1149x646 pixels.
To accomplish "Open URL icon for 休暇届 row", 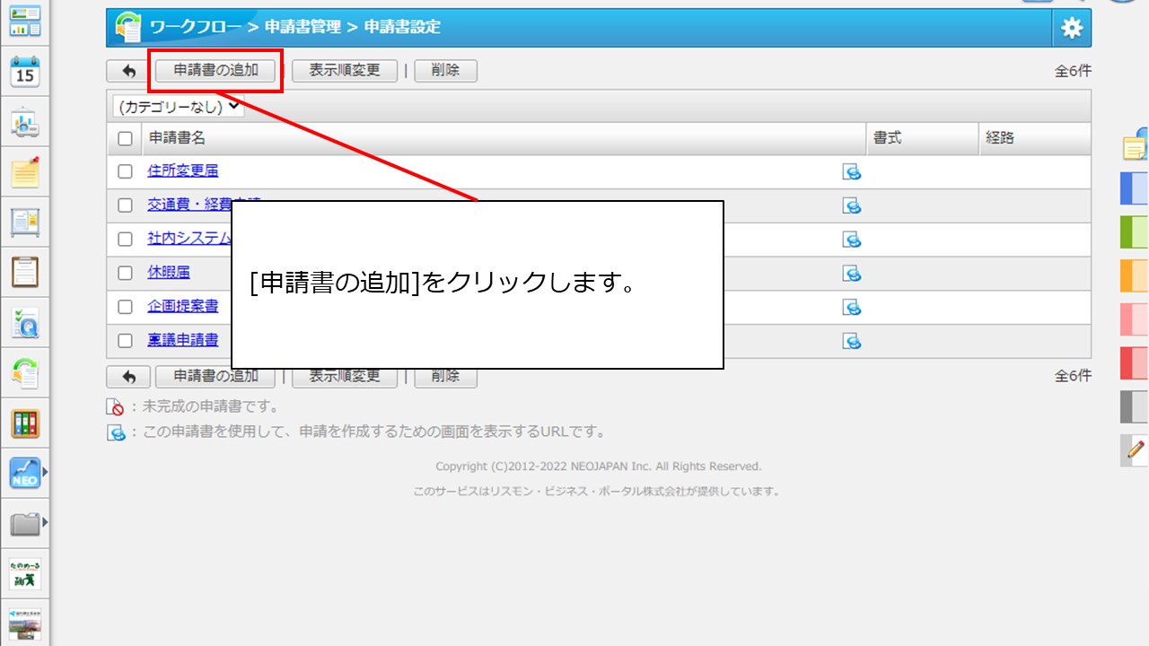I will tap(852, 273).
